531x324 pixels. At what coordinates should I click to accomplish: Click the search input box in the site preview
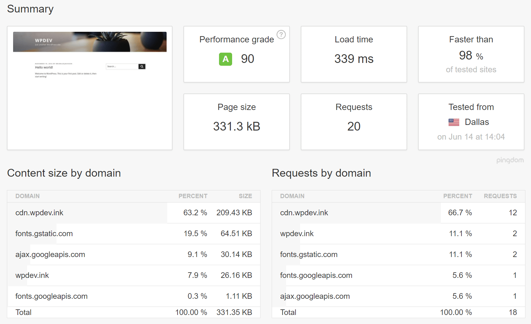point(122,66)
